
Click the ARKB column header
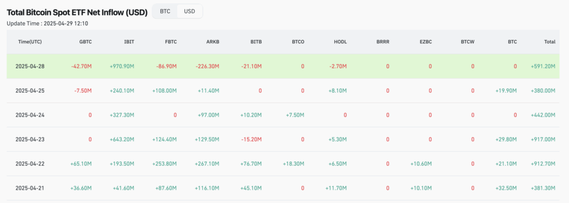point(213,42)
